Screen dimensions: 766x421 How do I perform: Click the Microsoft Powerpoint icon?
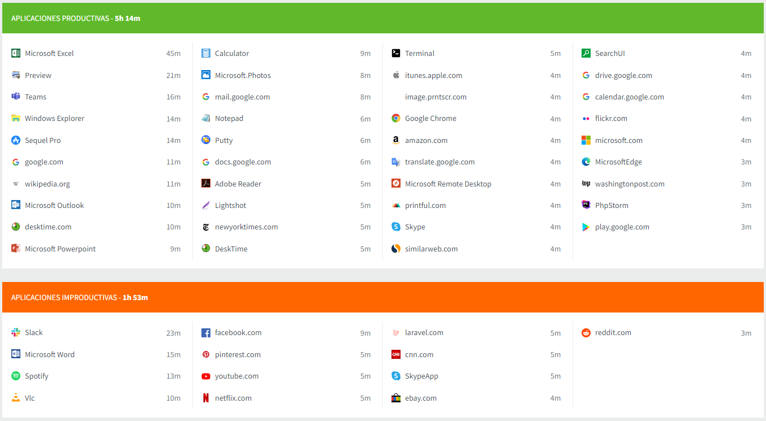click(16, 249)
